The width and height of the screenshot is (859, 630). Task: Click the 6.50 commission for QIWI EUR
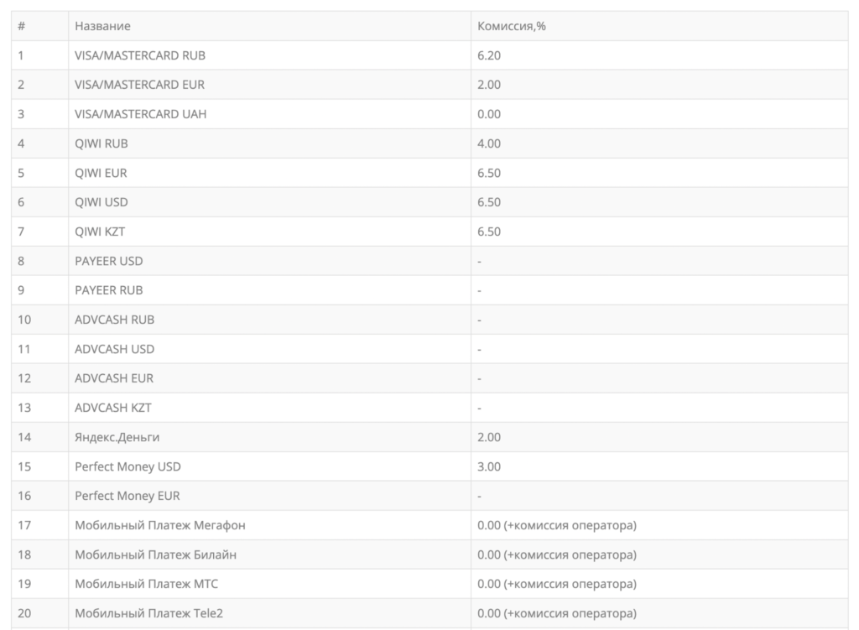[489, 173]
